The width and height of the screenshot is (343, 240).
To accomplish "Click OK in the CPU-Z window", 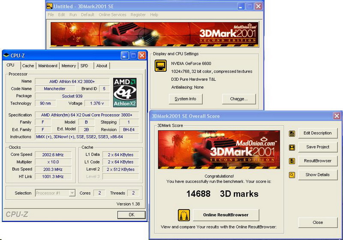I will [x=132, y=215].
